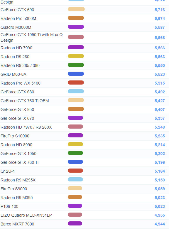The height and width of the screenshot is (229, 169).
Task: Click the score 5,196
Action: [x=160, y=162]
